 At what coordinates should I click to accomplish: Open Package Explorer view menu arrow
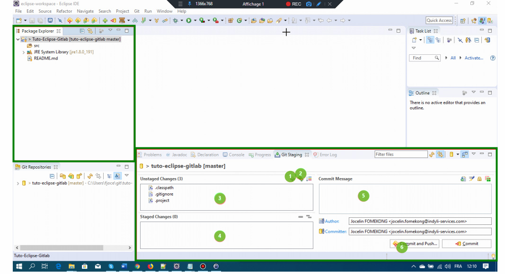[110, 30]
